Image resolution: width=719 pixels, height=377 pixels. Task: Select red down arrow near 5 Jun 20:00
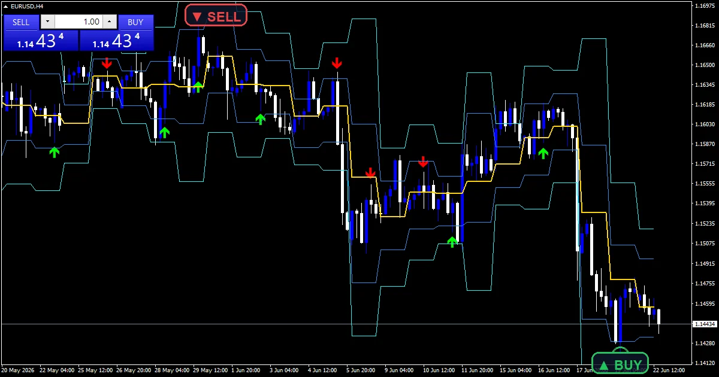tap(370, 172)
